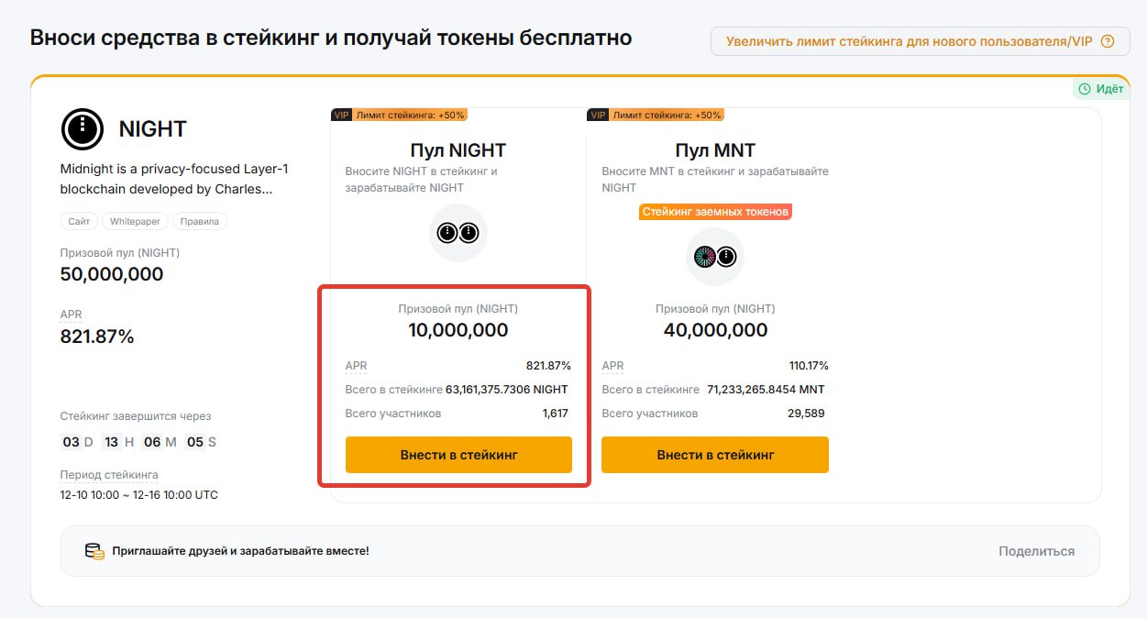Click the Стейкинг заемных токенов badge
This screenshot has height=618, width=1147.
click(715, 212)
